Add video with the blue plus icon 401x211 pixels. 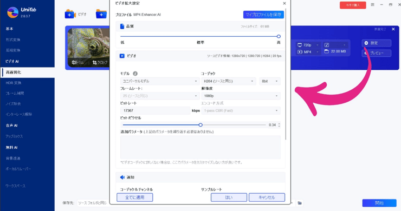[x=70, y=14]
